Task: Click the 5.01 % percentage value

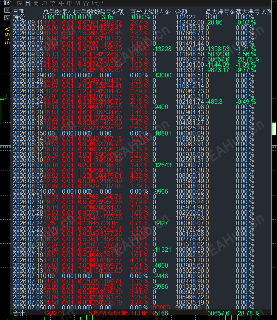Action: (x=139, y=265)
